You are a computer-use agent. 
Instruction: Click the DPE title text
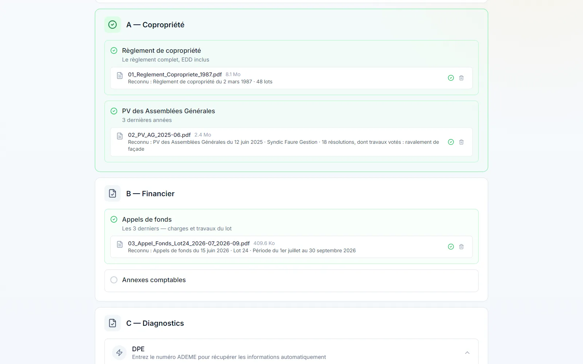tap(138, 349)
